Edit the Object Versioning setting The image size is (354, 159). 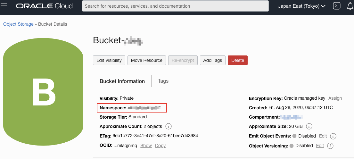320,146
